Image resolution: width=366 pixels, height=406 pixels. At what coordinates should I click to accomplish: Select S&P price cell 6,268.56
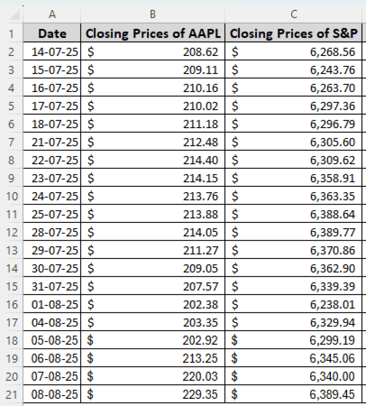(x=294, y=52)
